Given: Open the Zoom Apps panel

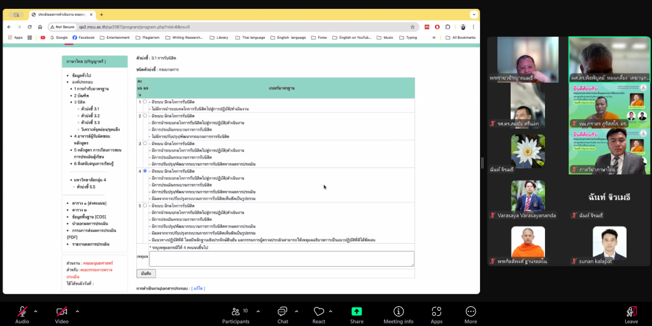Looking at the screenshot, I should coord(436,315).
